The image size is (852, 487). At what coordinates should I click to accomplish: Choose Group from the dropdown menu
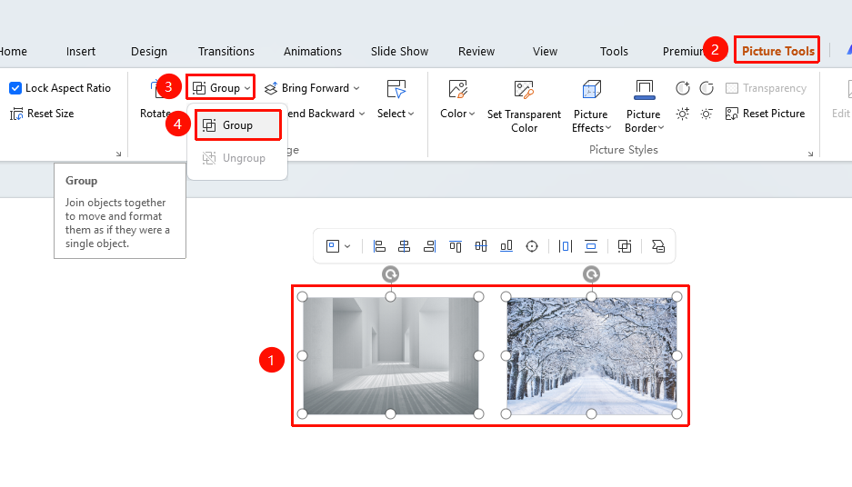coord(237,125)
